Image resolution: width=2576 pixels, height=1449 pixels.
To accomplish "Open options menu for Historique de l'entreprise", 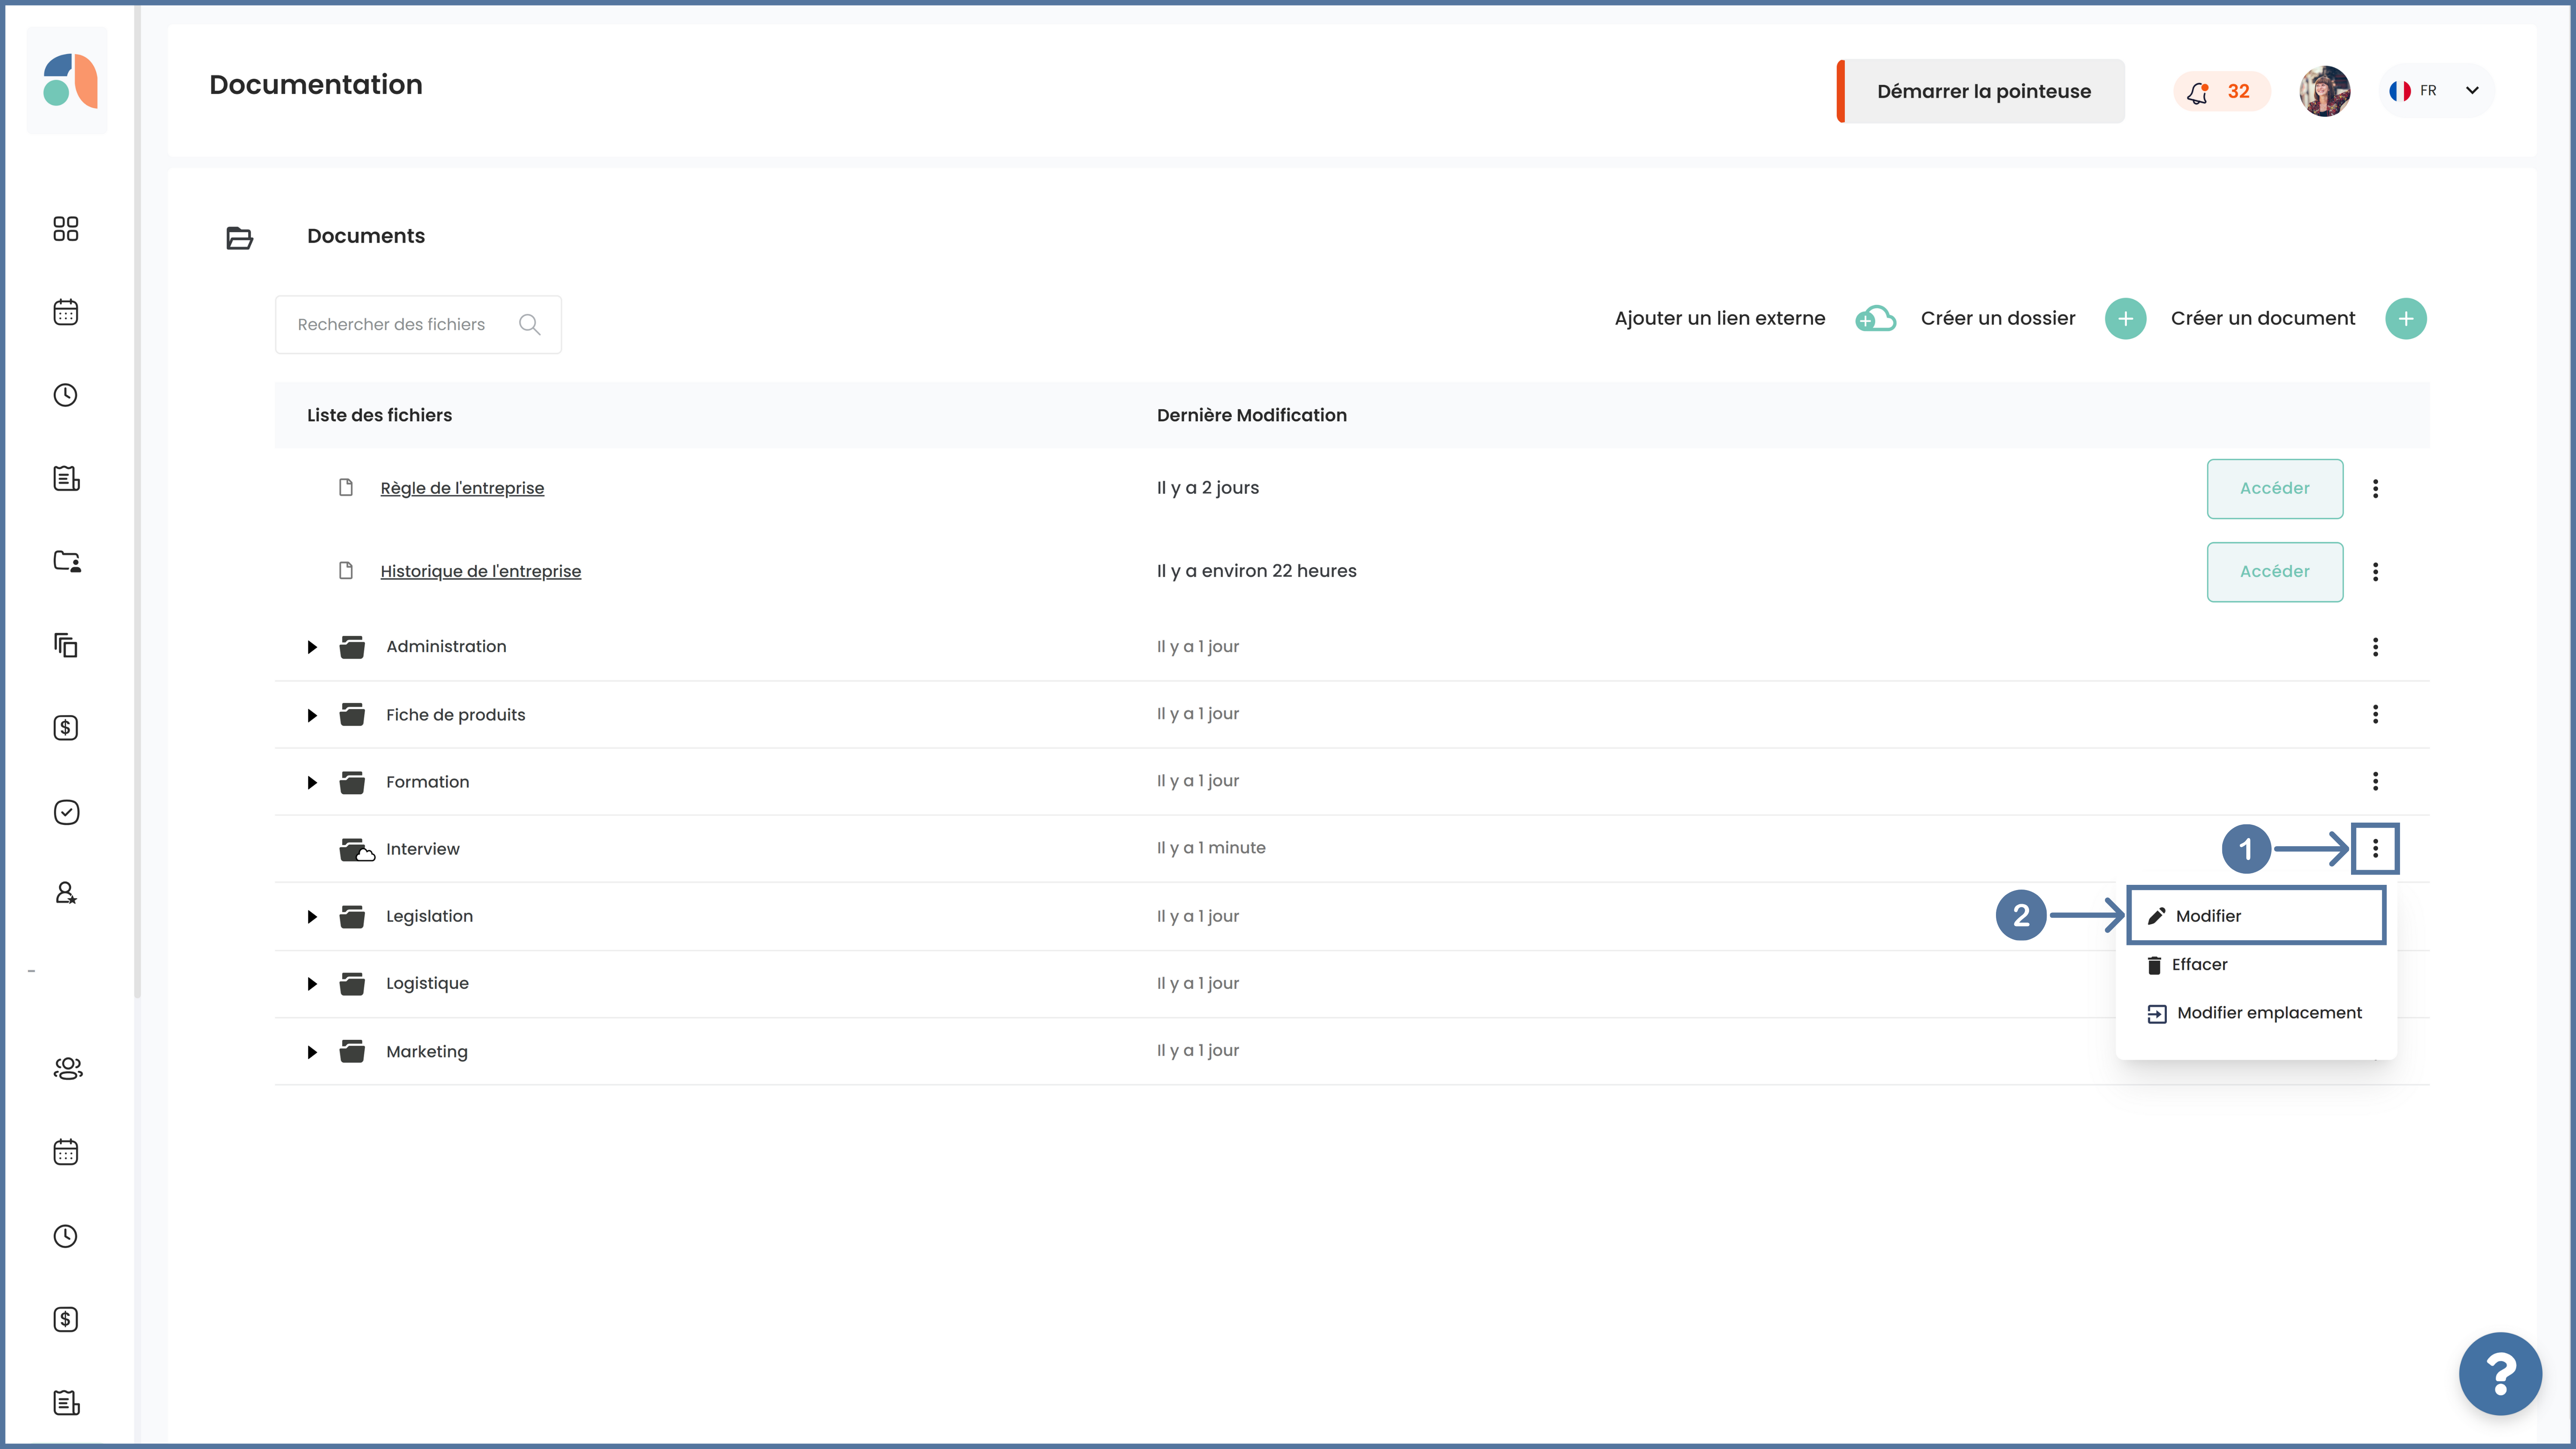I will pyautogui.click(x=2375, y=571).
